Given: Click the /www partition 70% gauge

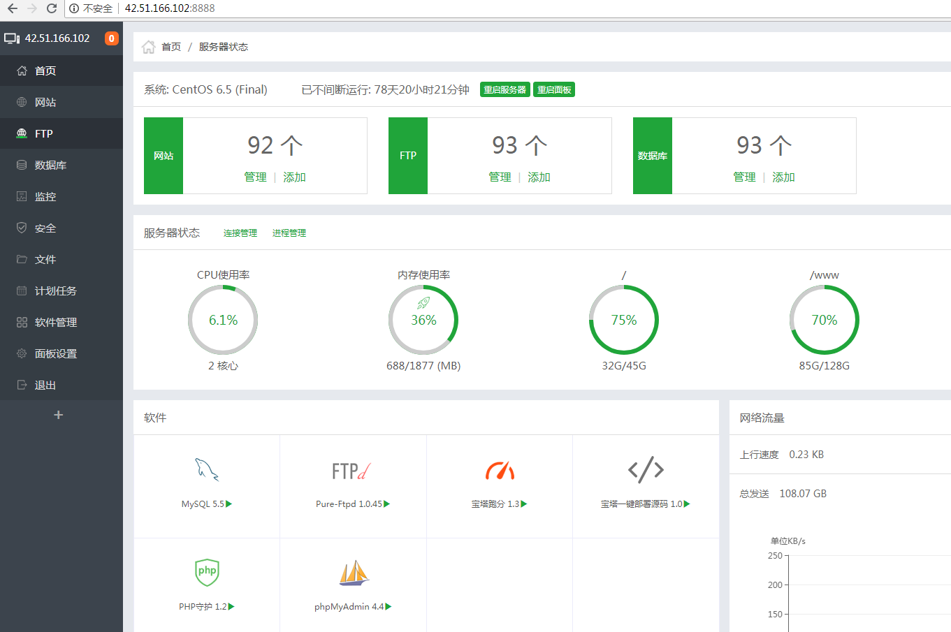Looking at the screenshot, I should (x=825, y=320).
